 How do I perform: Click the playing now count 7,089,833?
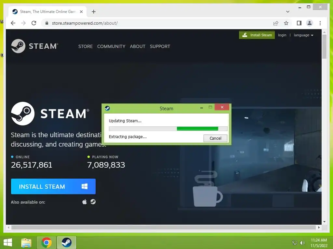click(106, 165)
